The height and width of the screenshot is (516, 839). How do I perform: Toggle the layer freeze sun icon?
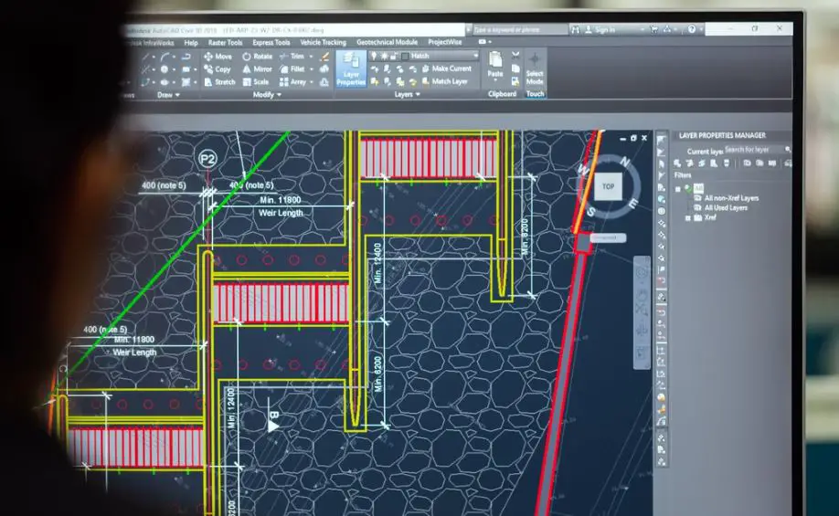[384, 56]
